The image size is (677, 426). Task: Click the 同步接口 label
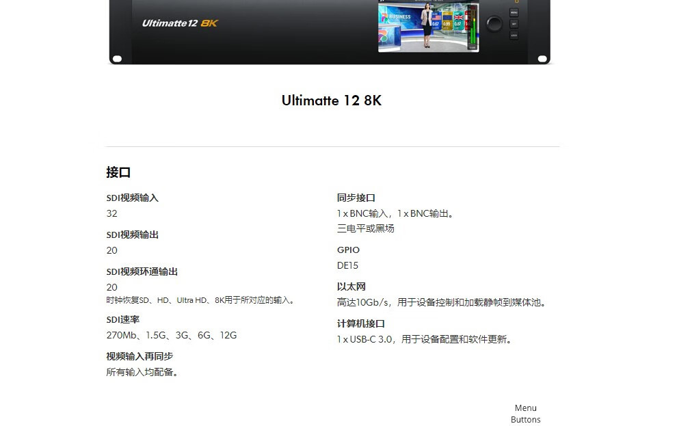pyautogui.click(x=356, y=198)
